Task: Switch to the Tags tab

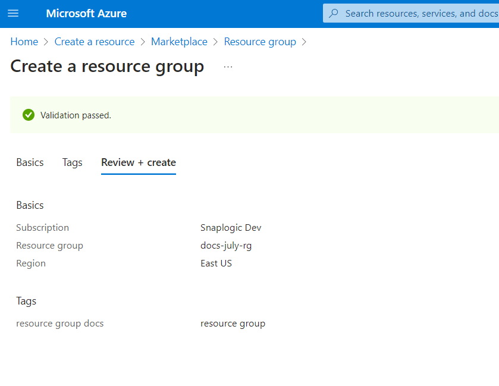Action: point(73,162)
